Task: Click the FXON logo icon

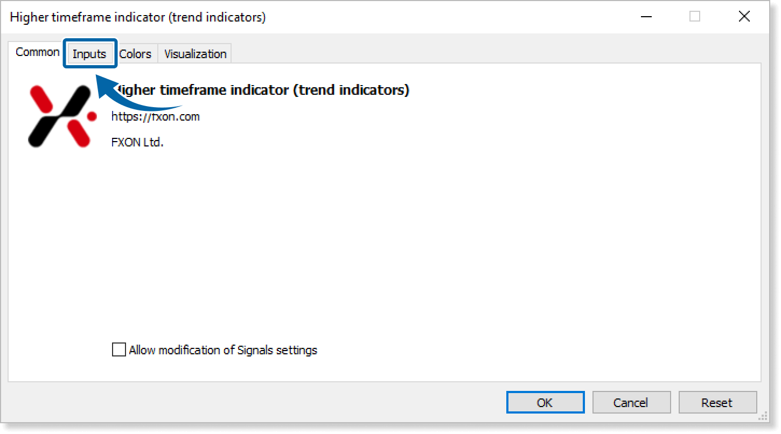Action: (x=62, y=116)
